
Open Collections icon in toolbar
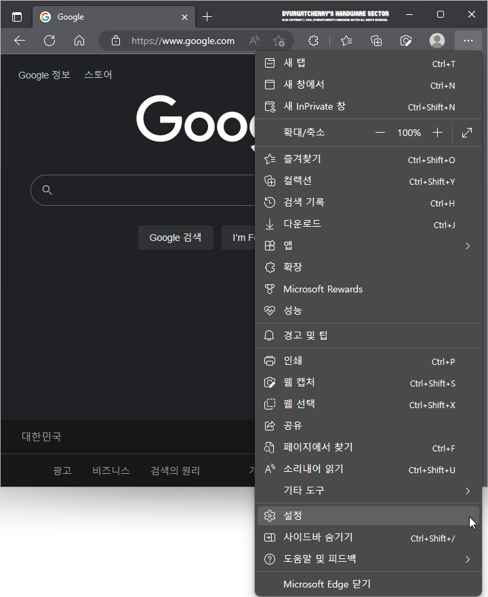click(376, 41)
